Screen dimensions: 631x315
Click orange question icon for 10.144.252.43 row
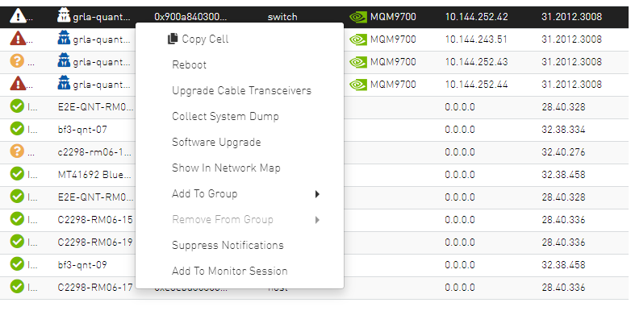tap(17, 61)
